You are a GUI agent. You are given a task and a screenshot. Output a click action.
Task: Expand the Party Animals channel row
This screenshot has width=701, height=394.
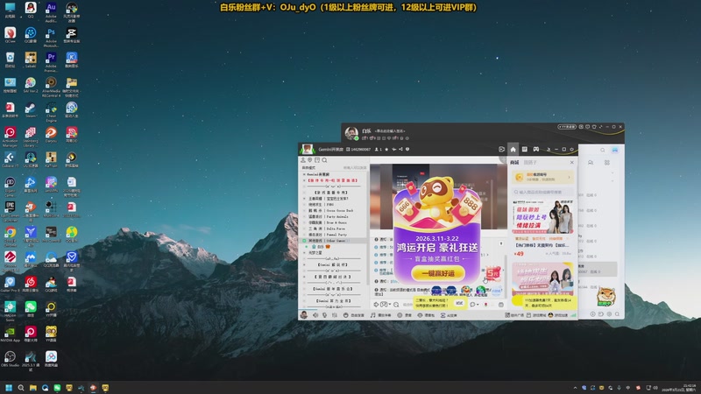tap(304, 216)
